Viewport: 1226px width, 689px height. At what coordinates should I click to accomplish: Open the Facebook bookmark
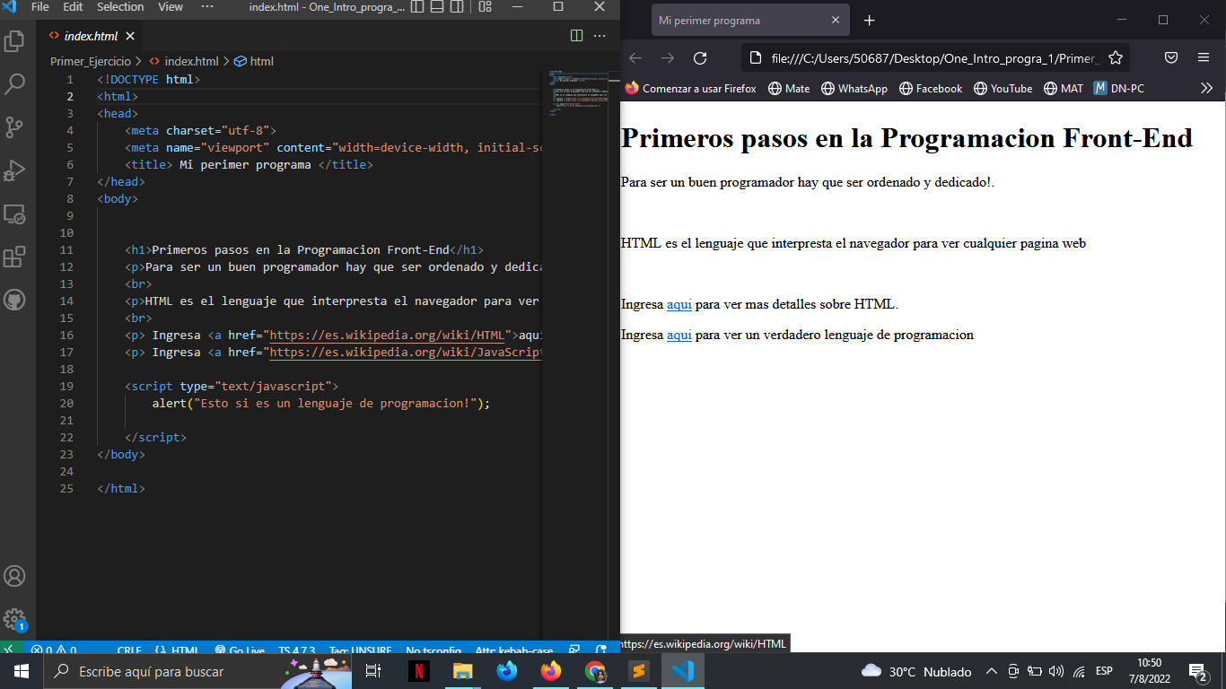[931, 89]
